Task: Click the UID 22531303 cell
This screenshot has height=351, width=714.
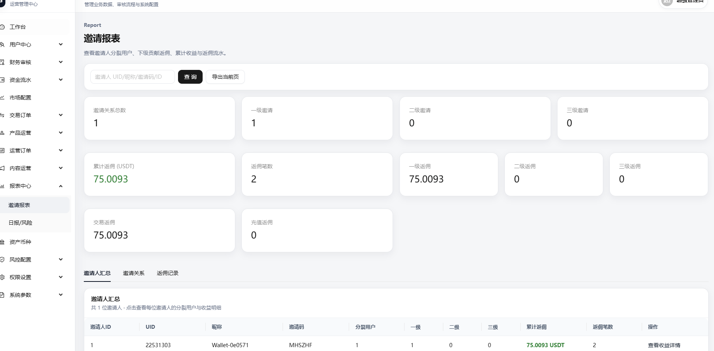Action: [158, 345]
